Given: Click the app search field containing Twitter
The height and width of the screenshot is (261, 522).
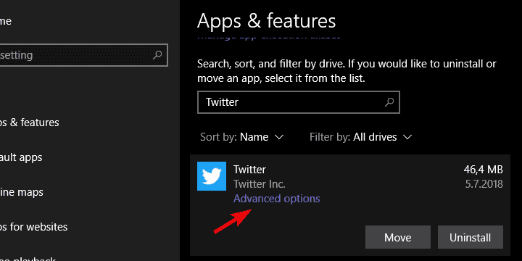Looking at the screenshot, I should 298,102.
